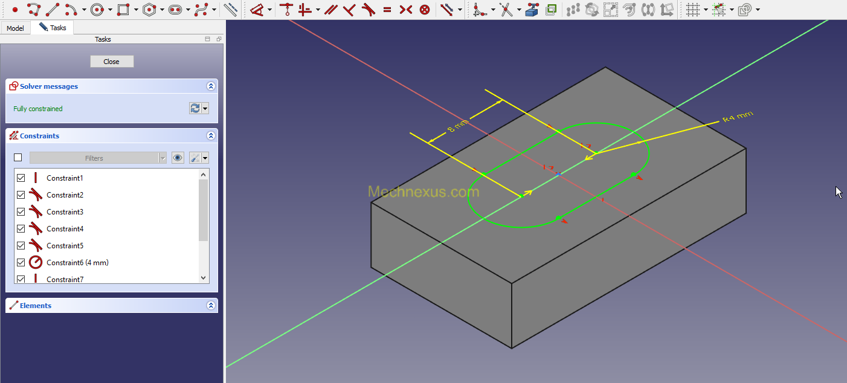Select the Dimension constraint tool

pos(257,10)
